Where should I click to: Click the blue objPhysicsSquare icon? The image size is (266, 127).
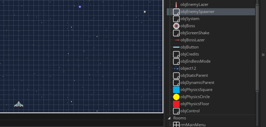(176, 90)
